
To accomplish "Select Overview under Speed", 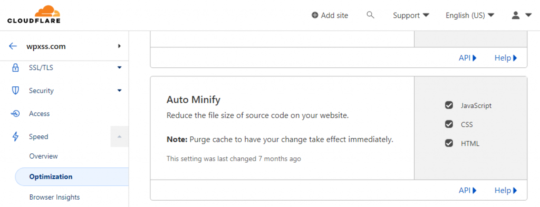I will click(x=44, y=156).
